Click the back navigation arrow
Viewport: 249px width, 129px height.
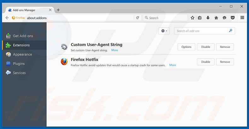pos(7,18)
